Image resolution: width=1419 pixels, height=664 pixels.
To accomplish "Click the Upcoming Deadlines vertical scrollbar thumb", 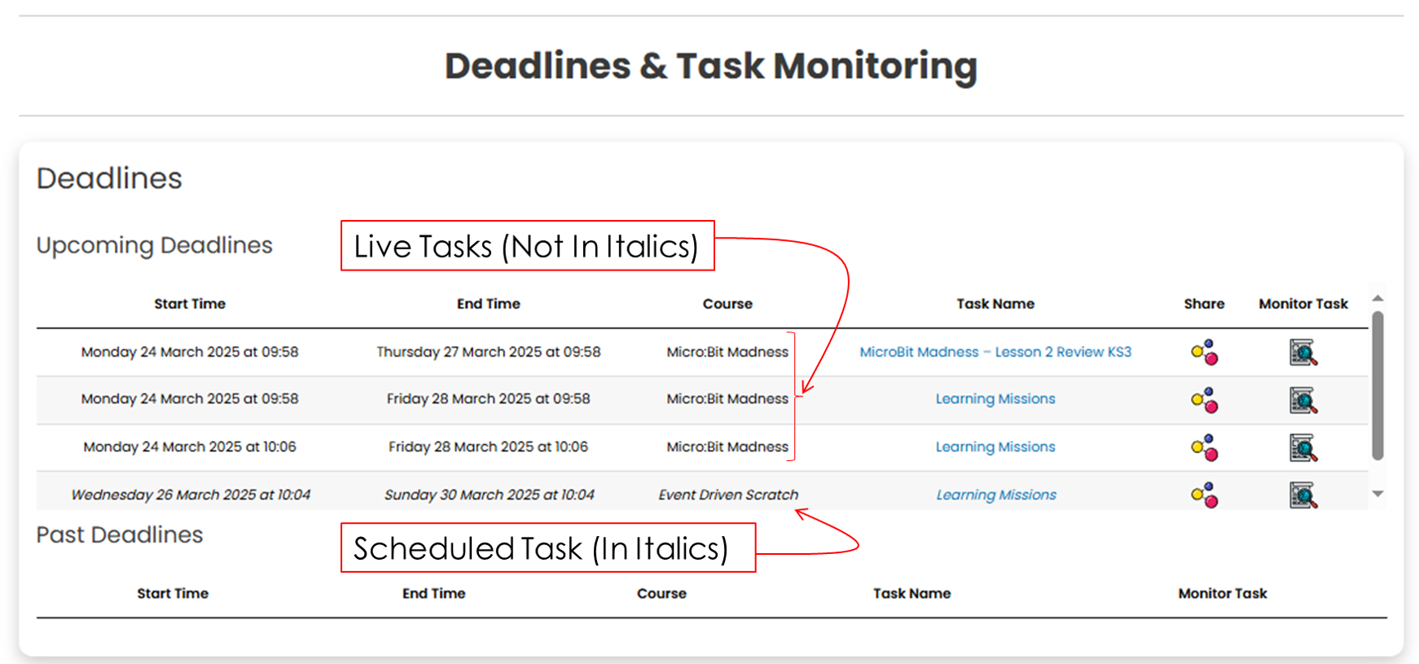I will click(x=1377, y=385).
